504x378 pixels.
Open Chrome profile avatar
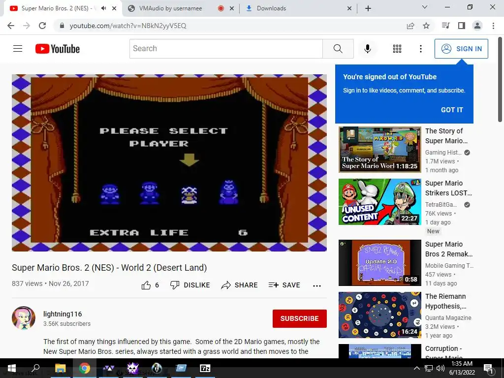pos(477,26)
